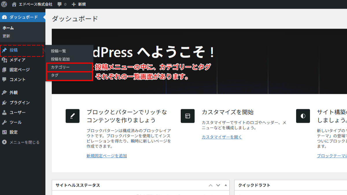Click the customize layout icon above カスタマイズを開始
The image size is (347, 195).
pyautogui.click(x=188, y=116)
